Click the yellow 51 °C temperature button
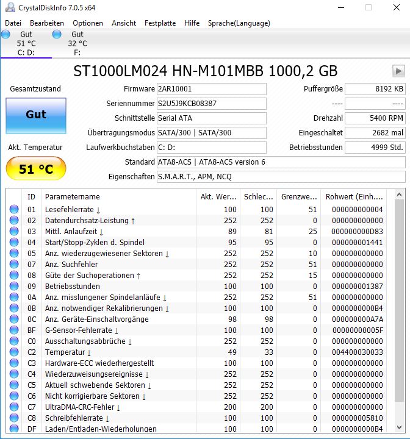The height and width of the screenshot is (439, 410). [36, 168]
